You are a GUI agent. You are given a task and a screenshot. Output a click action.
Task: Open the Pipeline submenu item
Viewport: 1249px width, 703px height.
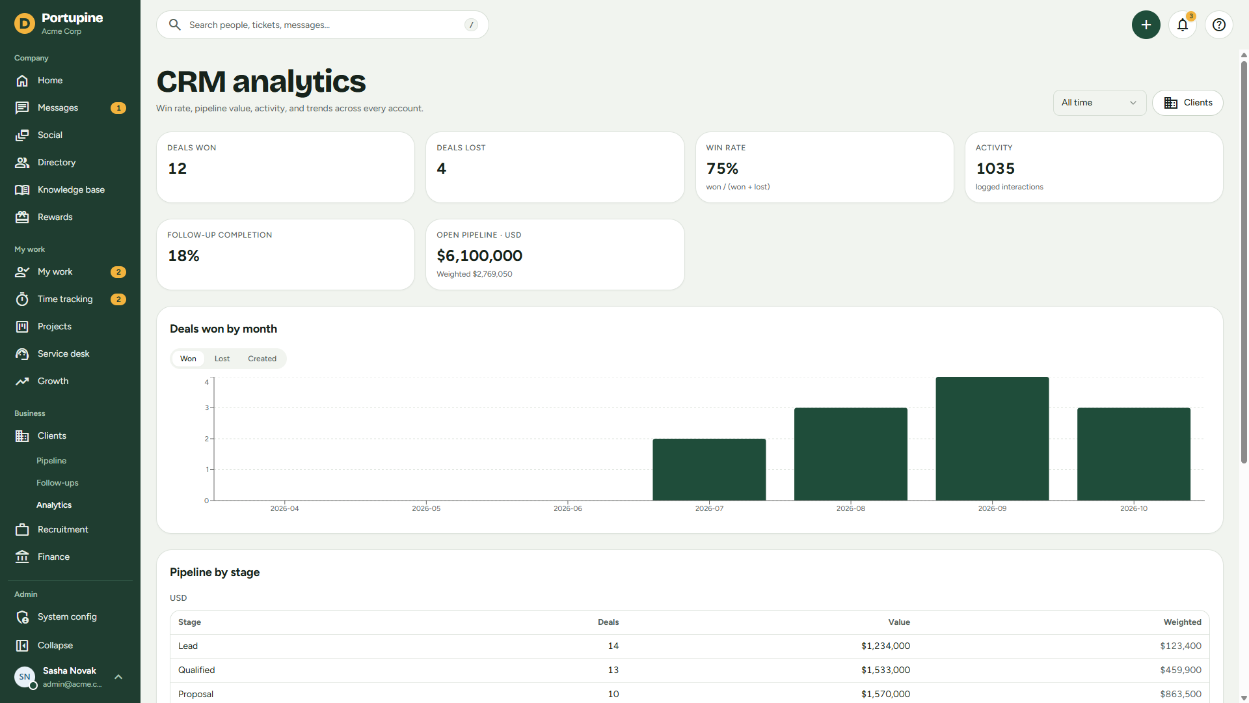tap(51, 460)
